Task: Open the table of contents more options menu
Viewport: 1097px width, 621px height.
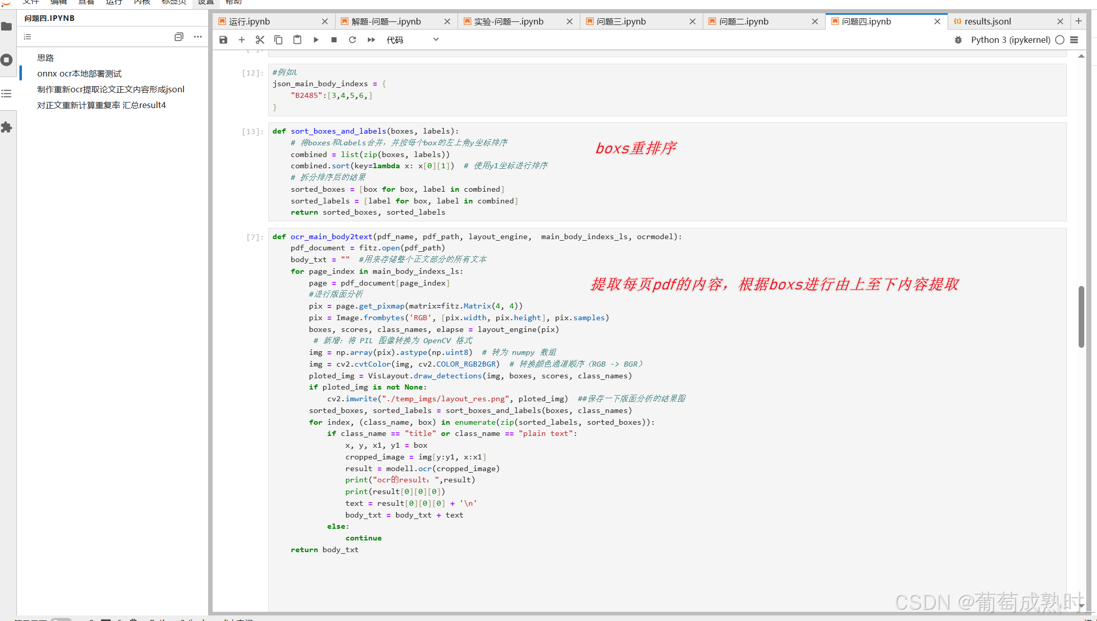Action: [x=198, y=37]
